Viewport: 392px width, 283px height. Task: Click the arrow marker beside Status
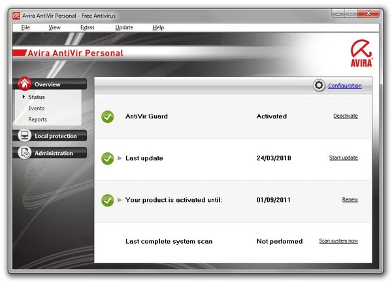(24, 97)
